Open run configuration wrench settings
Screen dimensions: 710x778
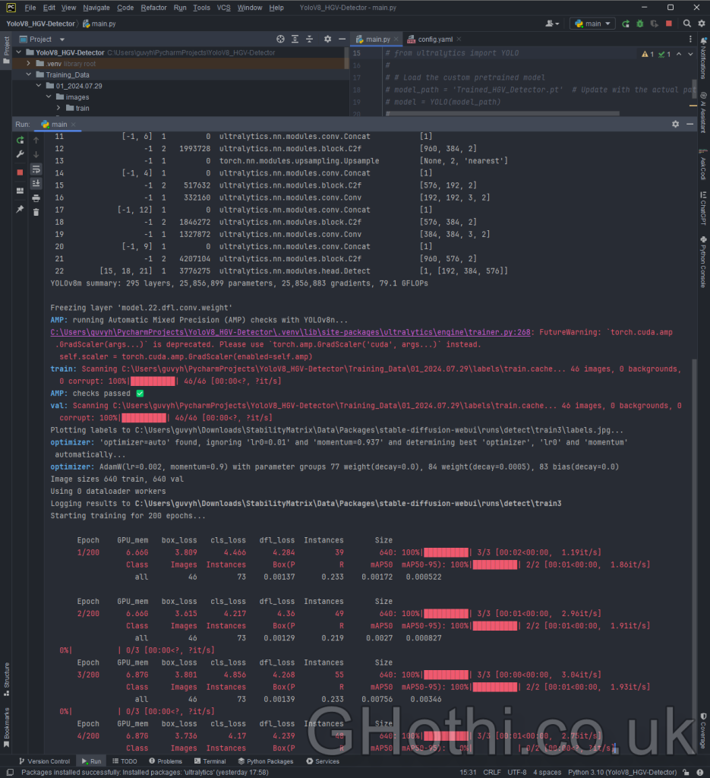tap(21, 155)
